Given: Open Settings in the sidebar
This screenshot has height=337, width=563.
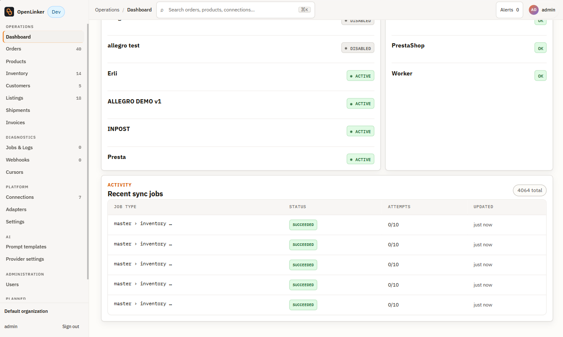Looking at the screenshot, I should tap(43, 222).
